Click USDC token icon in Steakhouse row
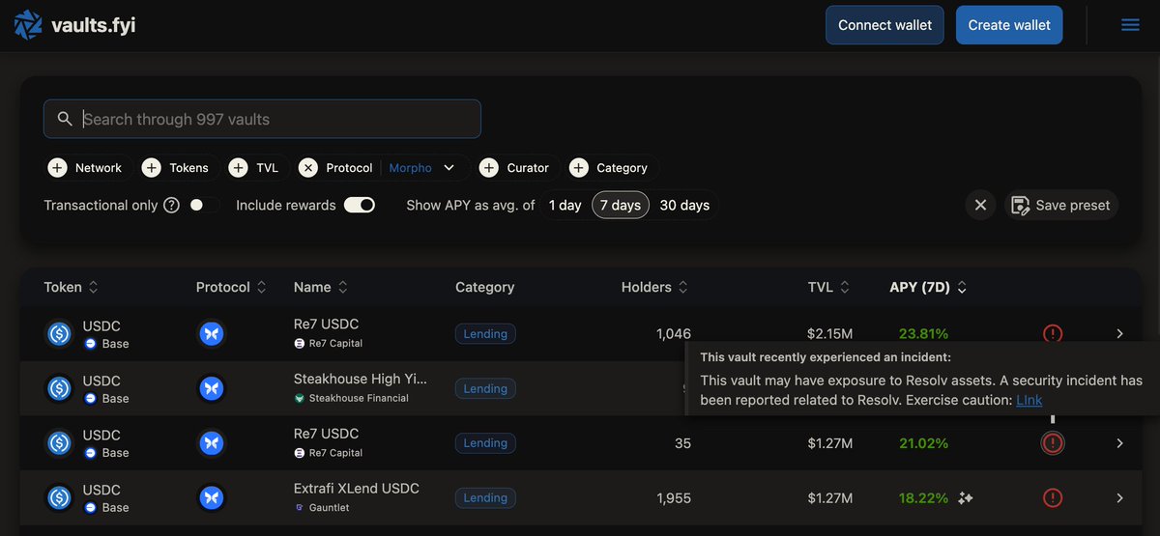The width and height of the screenshot is (1160, 536). click(60, 388)
